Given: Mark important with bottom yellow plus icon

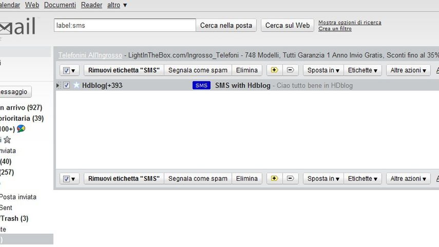Looking at the screenshot, I should pos(274,178).
